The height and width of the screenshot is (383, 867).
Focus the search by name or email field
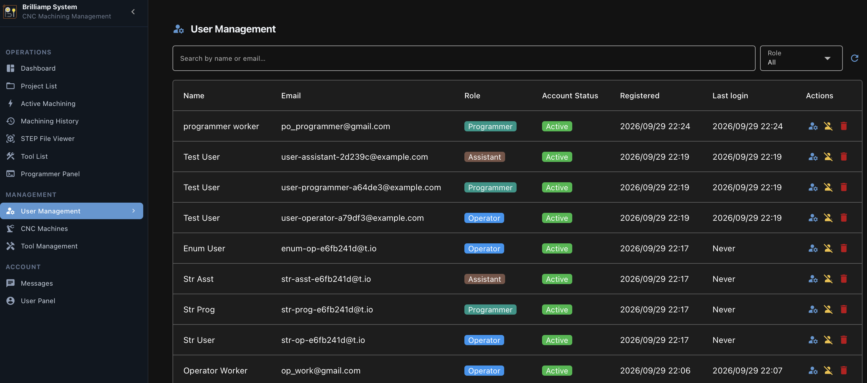(x=463, y=58)
